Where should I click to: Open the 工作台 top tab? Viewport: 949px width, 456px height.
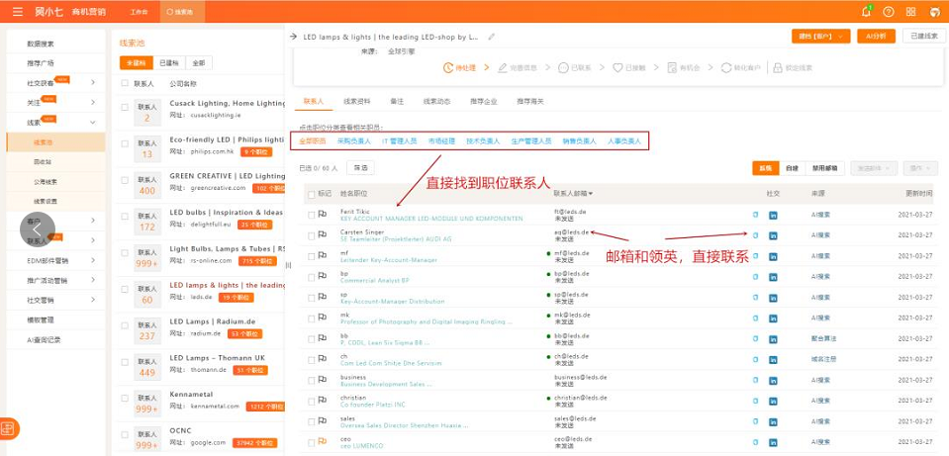pos(139,12)
